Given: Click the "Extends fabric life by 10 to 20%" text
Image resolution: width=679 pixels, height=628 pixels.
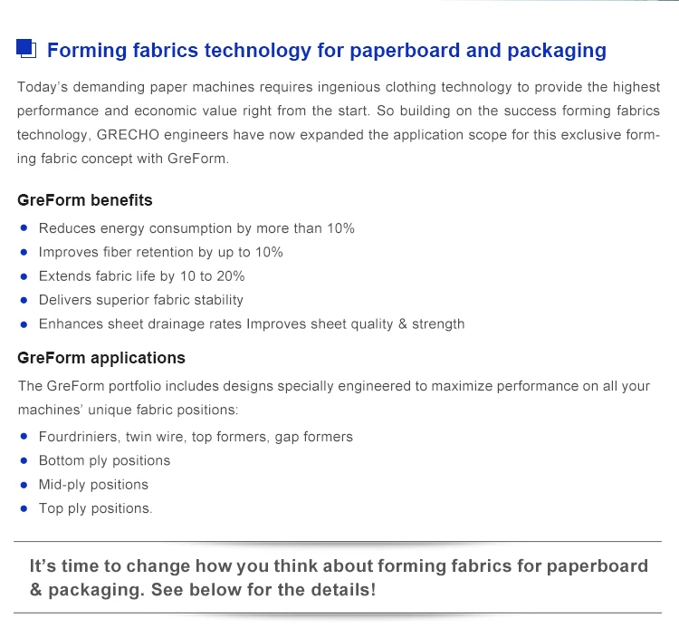Looking at the screenshot, I should [x=141, y=275].
